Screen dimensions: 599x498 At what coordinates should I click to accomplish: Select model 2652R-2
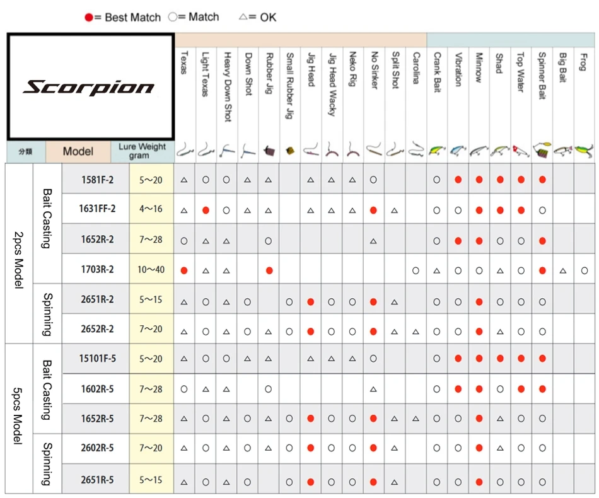97,329
